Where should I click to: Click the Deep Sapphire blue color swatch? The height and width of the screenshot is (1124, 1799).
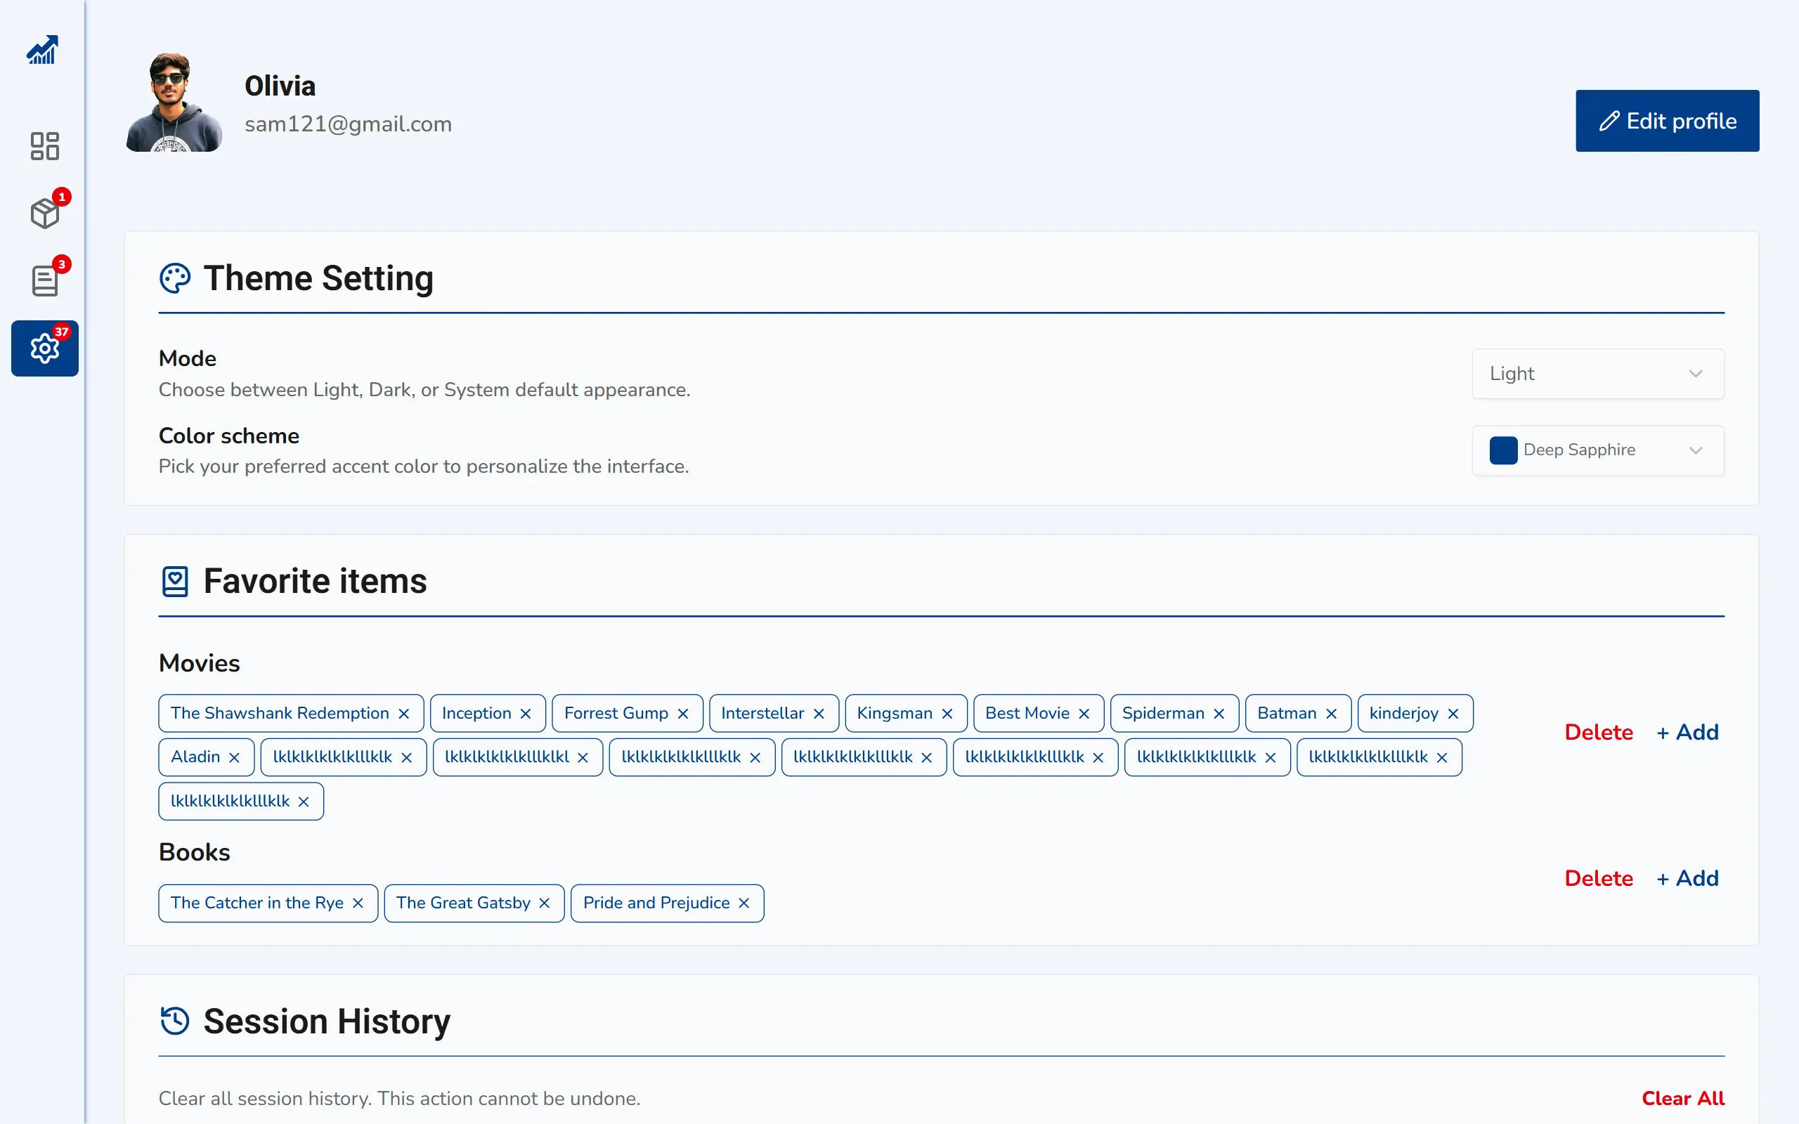click(1503, 450)
